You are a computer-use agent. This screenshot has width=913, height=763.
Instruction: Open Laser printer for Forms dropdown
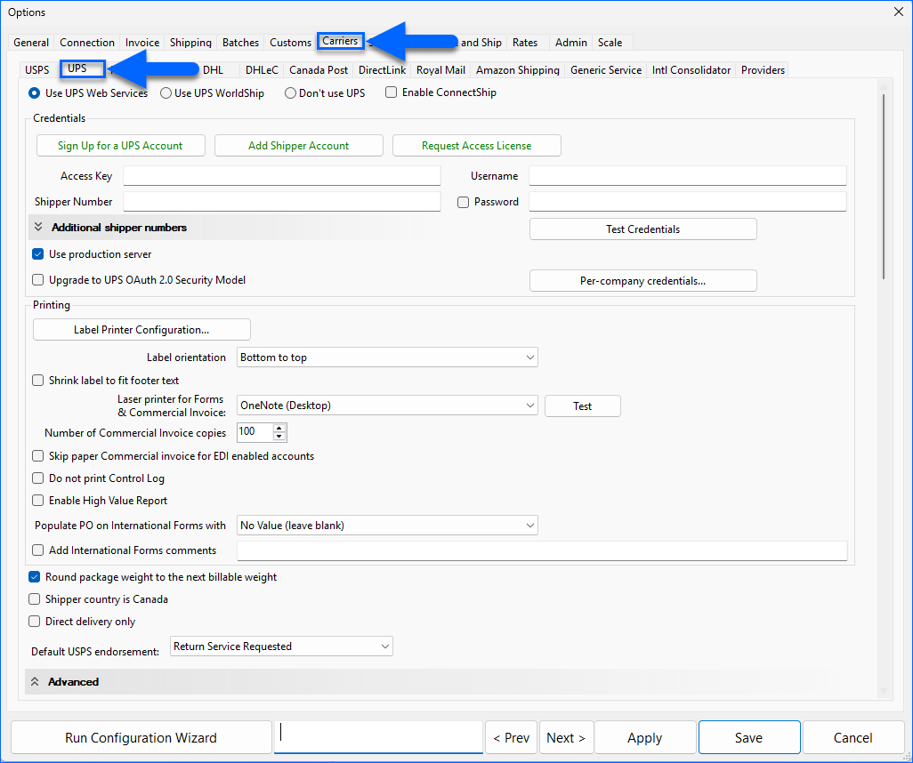tap(387, 406)
